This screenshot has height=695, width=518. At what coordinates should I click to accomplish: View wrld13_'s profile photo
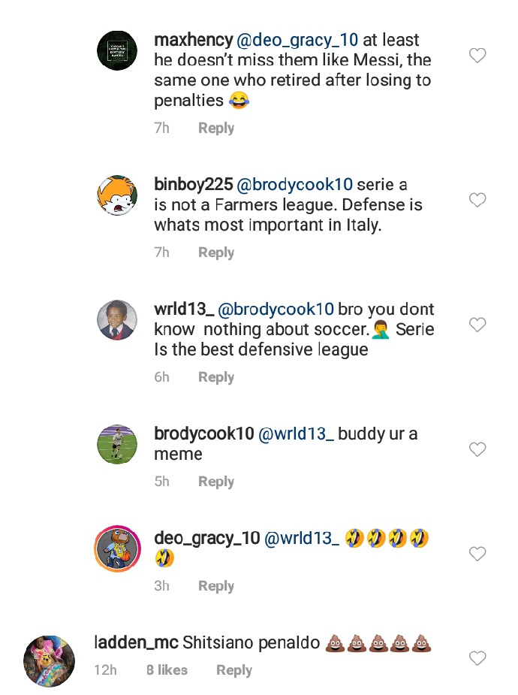pos(117,320)
